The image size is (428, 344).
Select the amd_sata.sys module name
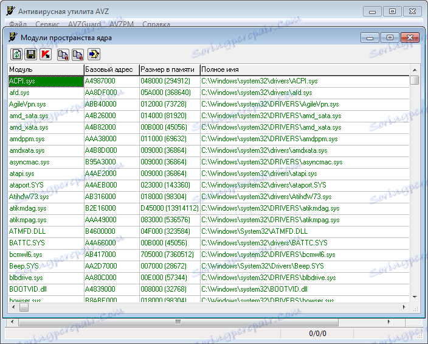tap(29, 116)
